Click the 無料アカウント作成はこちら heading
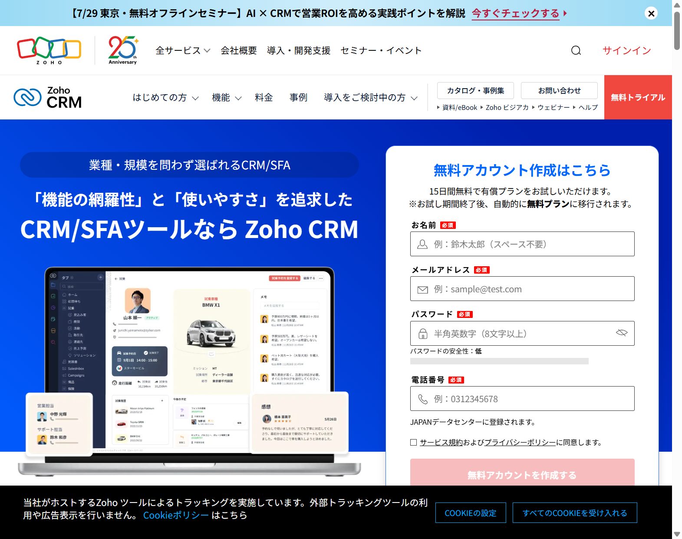Viewport: 682px width, 539px height. click(x=522, y=170)
